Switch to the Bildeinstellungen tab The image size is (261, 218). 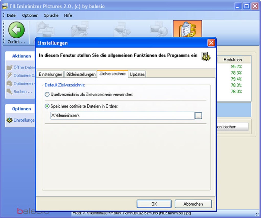tap(81, 74)
